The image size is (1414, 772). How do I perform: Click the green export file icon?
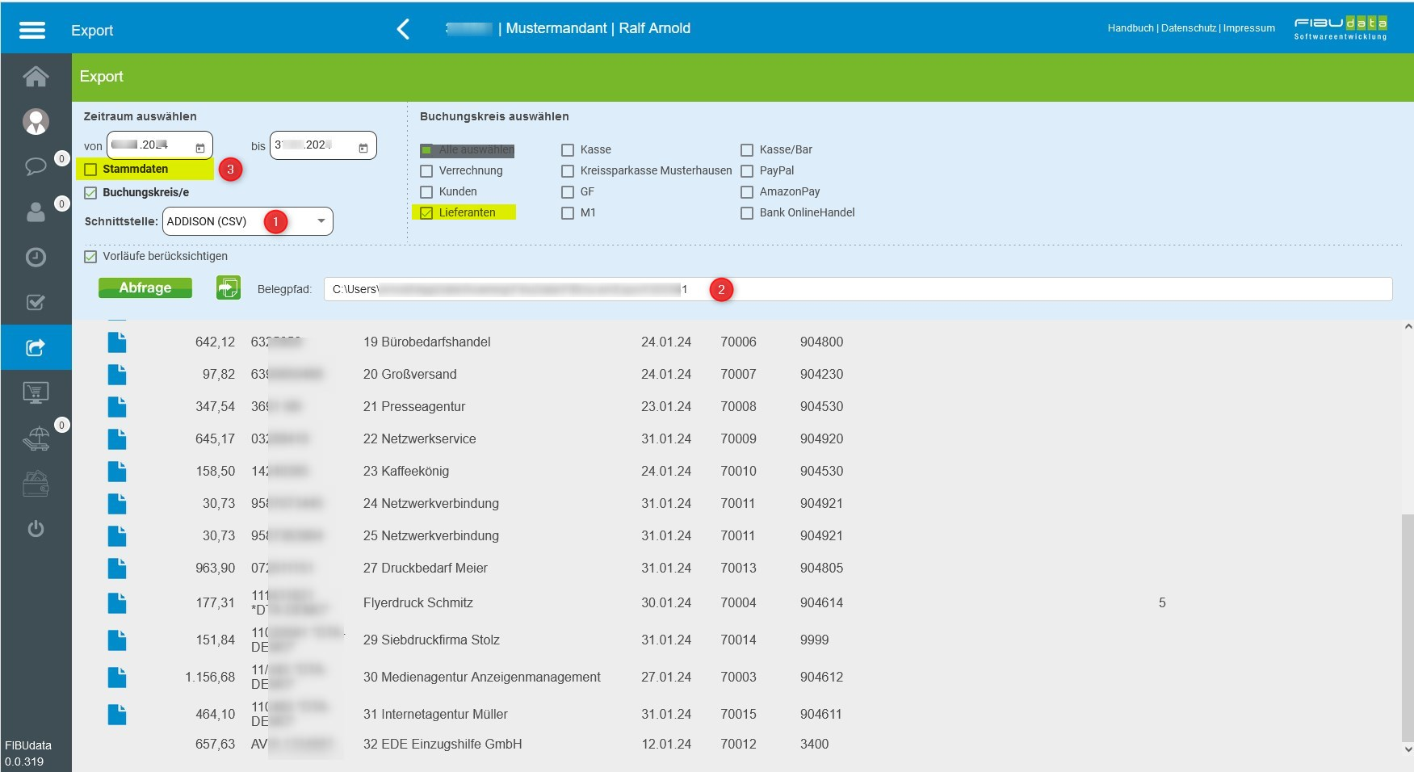(x=229, y=288)
